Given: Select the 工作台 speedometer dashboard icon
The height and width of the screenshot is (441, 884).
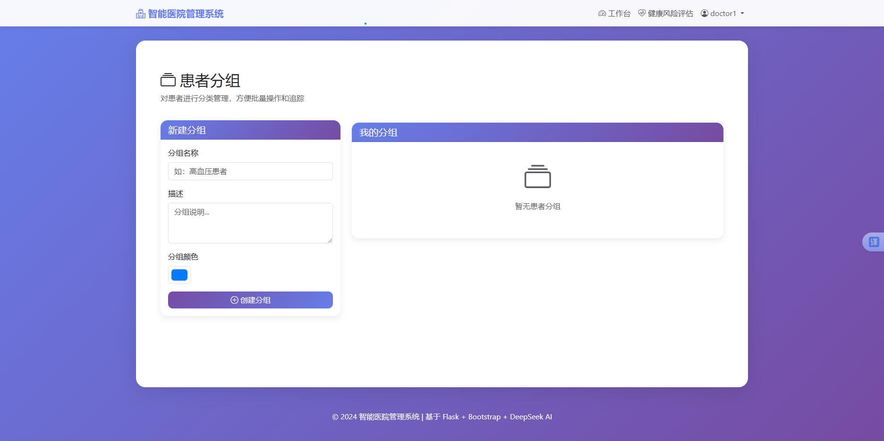Looking at the screenshot, I should [x=602, y=13].
